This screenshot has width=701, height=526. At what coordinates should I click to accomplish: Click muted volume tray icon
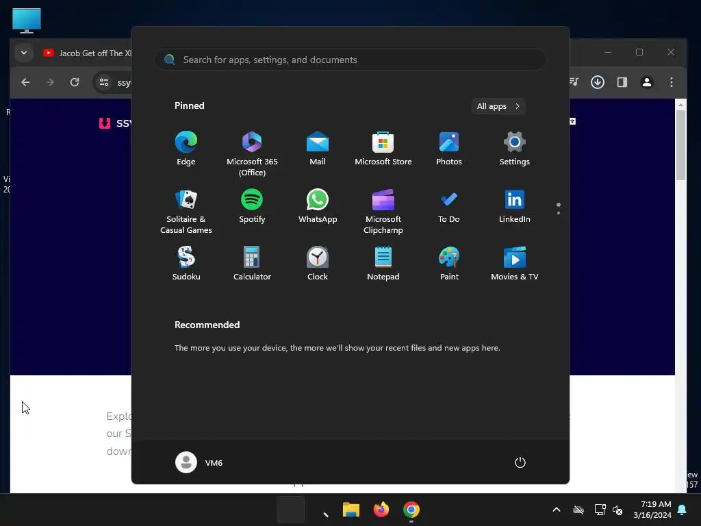point(617,510)
